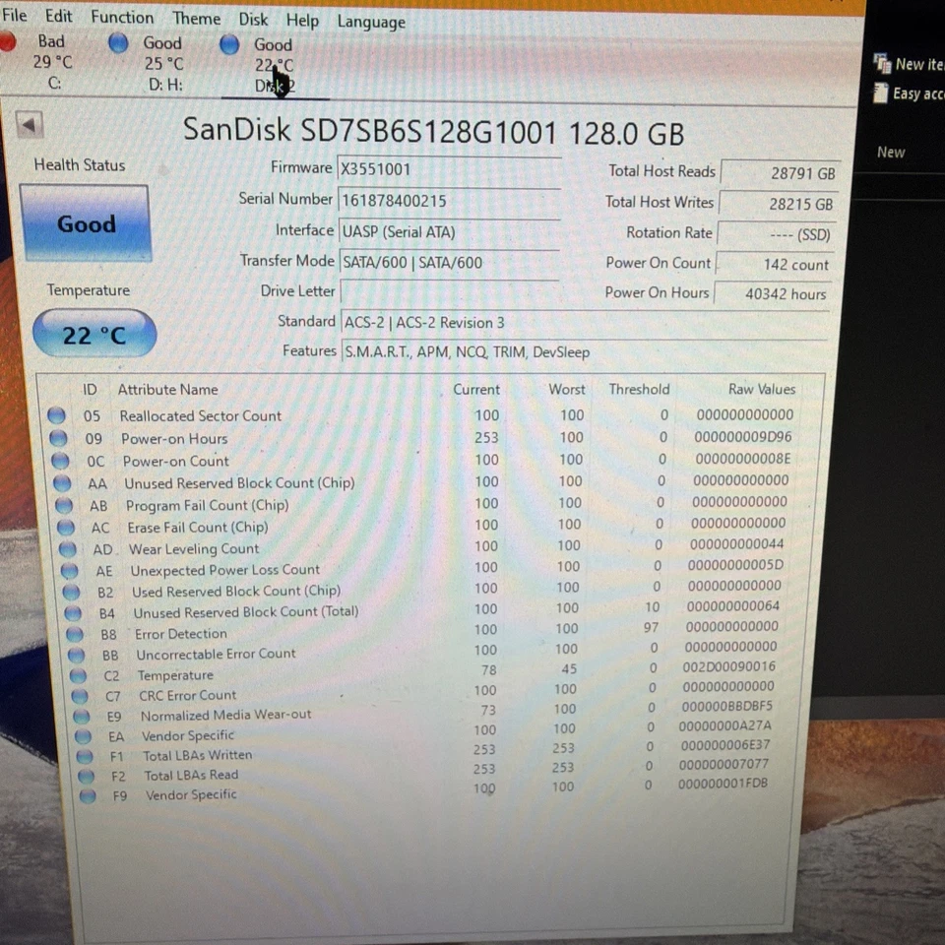Click the dot beside Total LBAs Written
Viewport: 945px width, 945px height.
point(84,753)
